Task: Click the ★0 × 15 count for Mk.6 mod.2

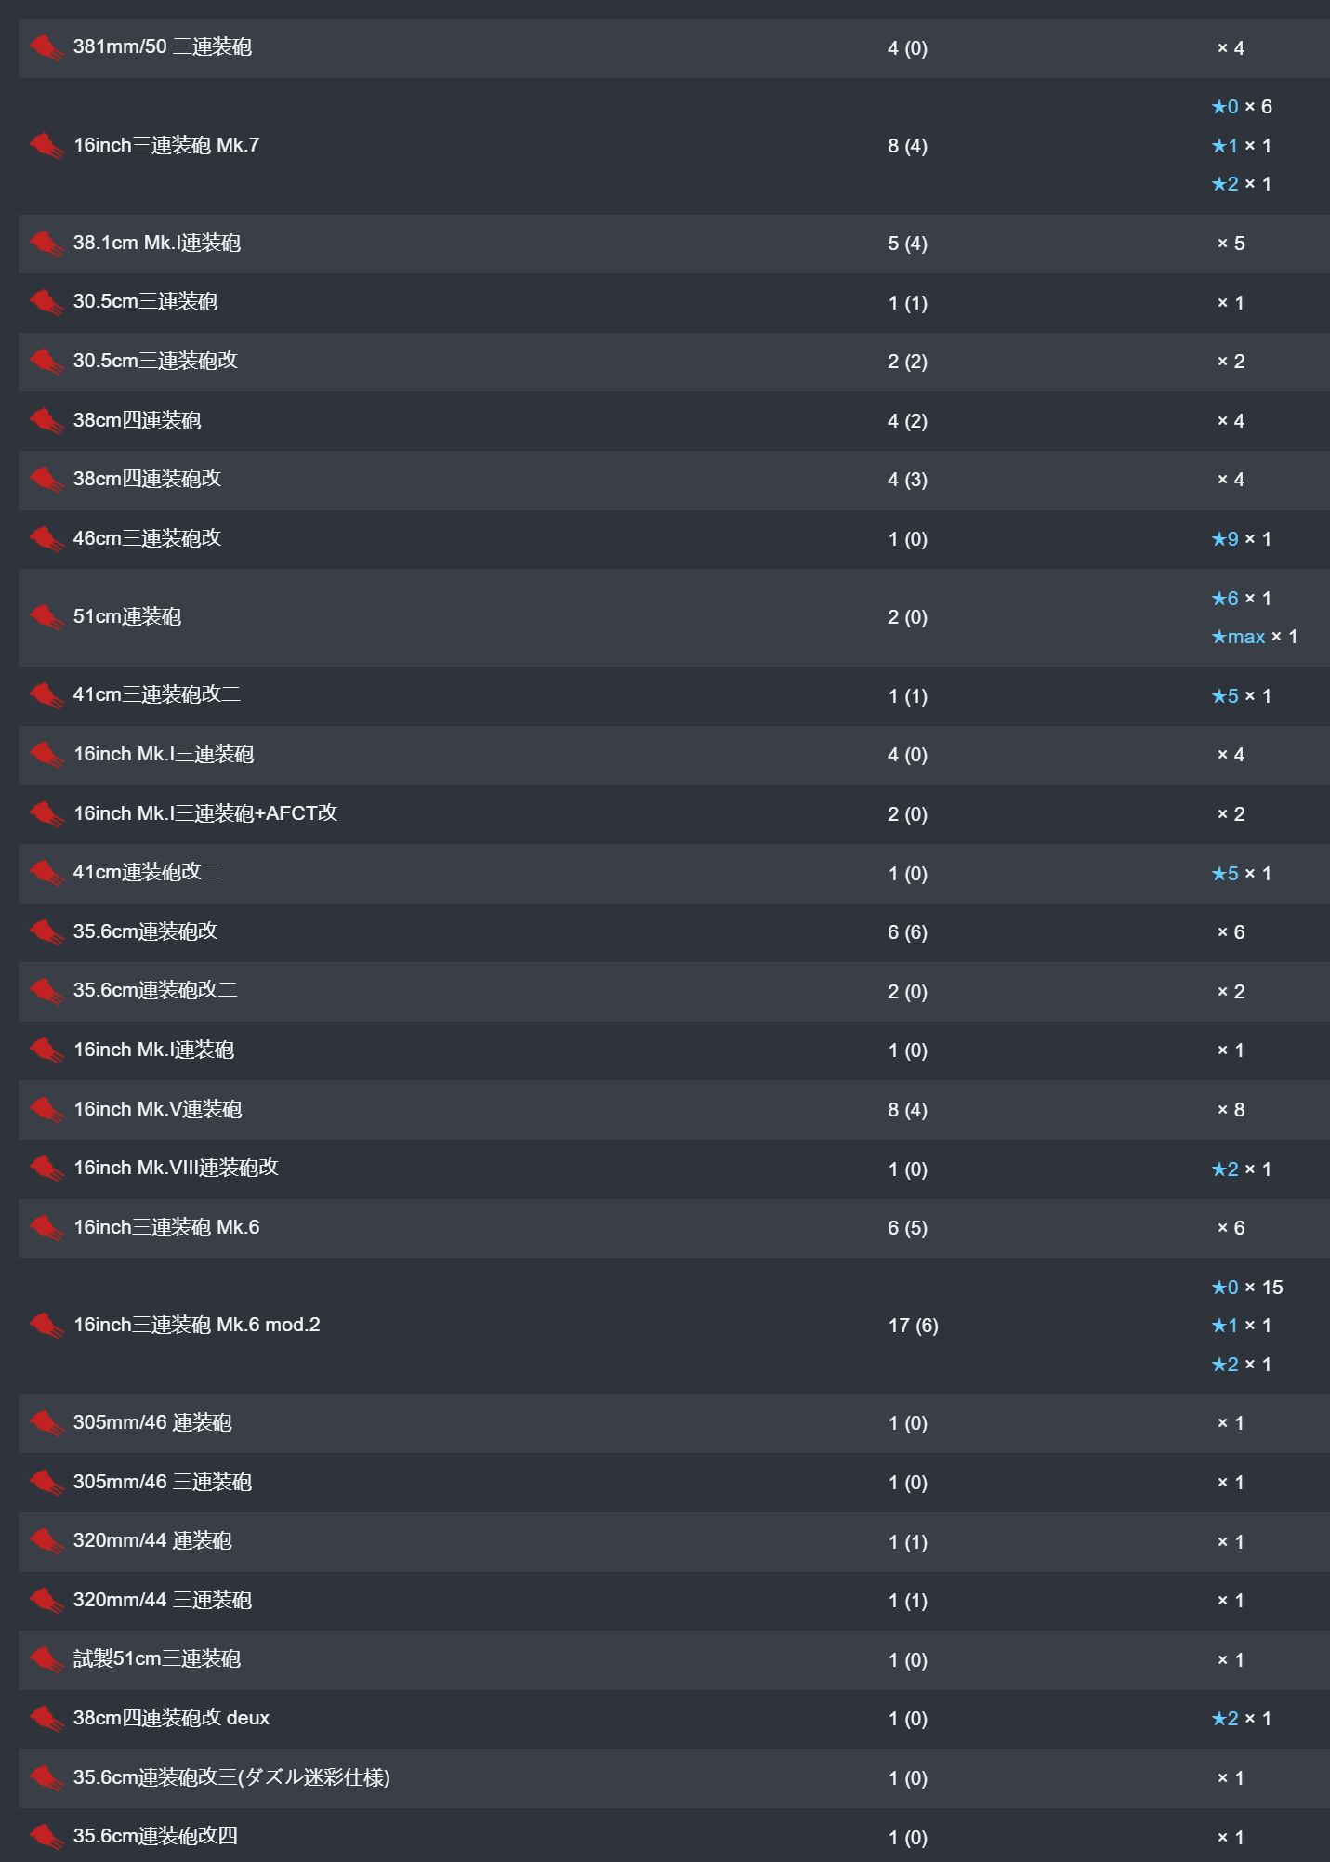Action: 1246,1288
